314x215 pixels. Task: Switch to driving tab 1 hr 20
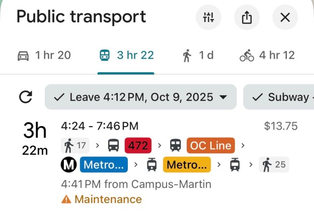point(44,55)
